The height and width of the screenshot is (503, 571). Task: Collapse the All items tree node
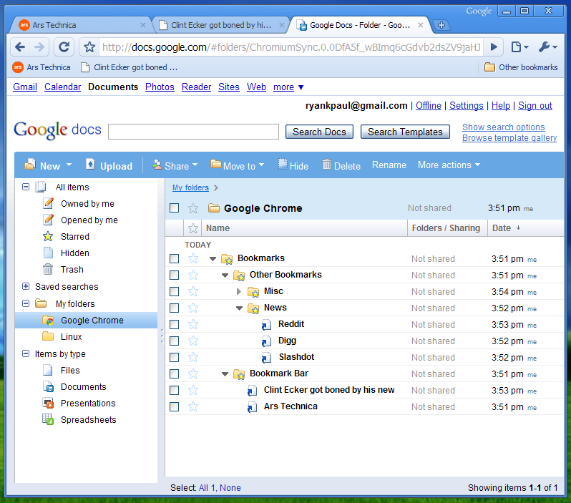(x=26, y=187)
